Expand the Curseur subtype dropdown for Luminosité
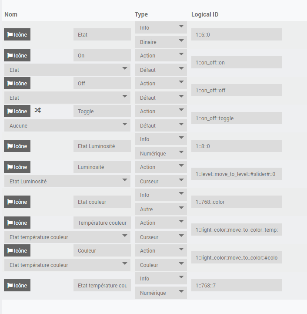 click(x=161, y=181)
